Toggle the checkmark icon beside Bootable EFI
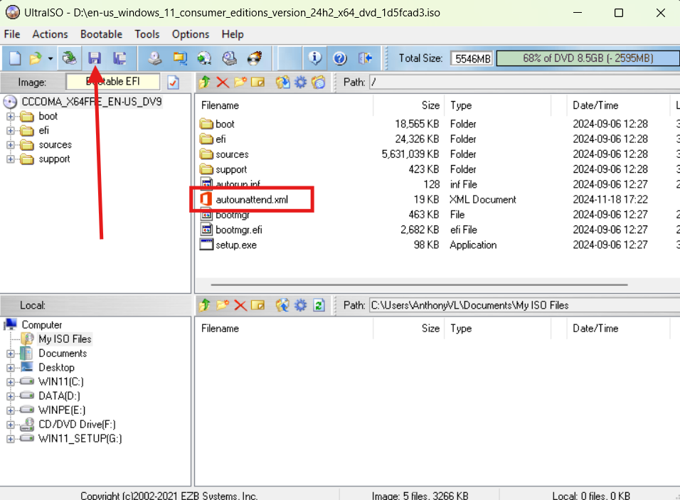This screenshot has width=680, height=500. click(173, 83)
